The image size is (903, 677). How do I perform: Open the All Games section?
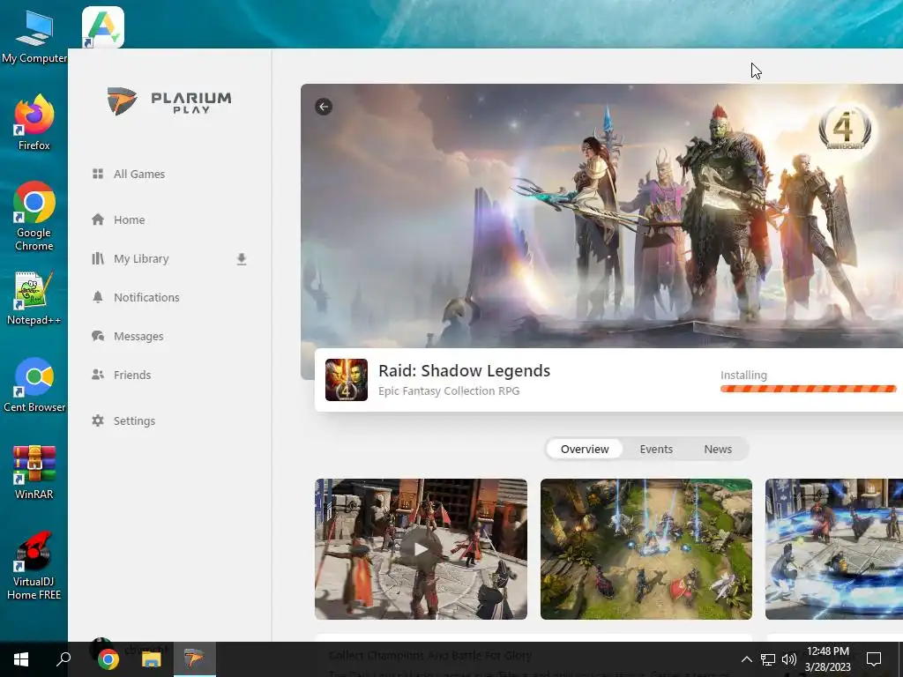[x=138, y=174]
